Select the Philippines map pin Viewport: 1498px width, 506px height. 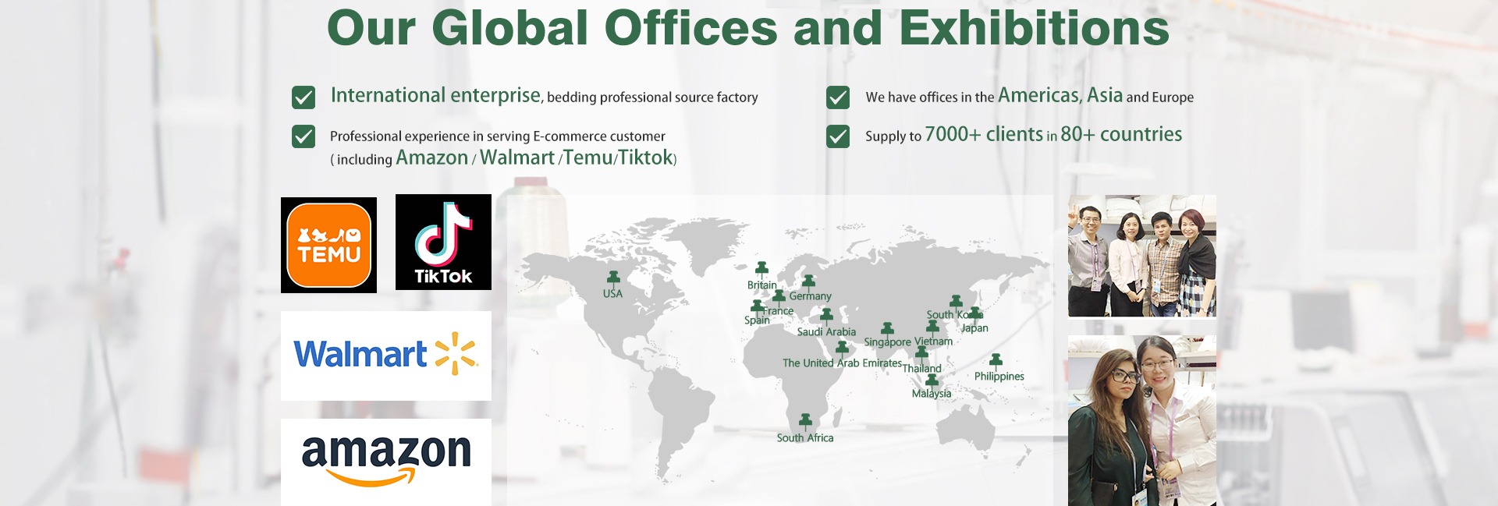pos(996,360)
